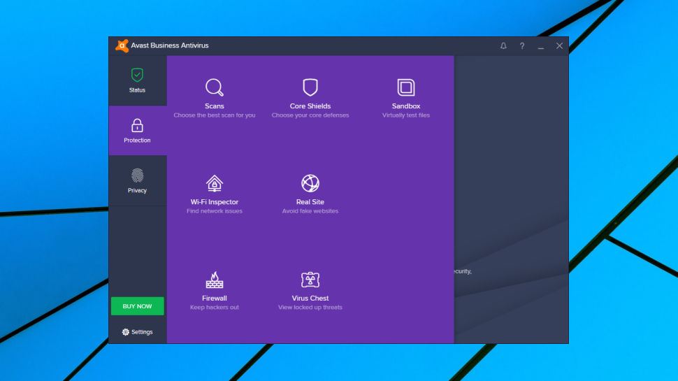Click the Settings gear icon
Image resolution: width=678 pixels, height=381 pixels.
coord(125,332)
